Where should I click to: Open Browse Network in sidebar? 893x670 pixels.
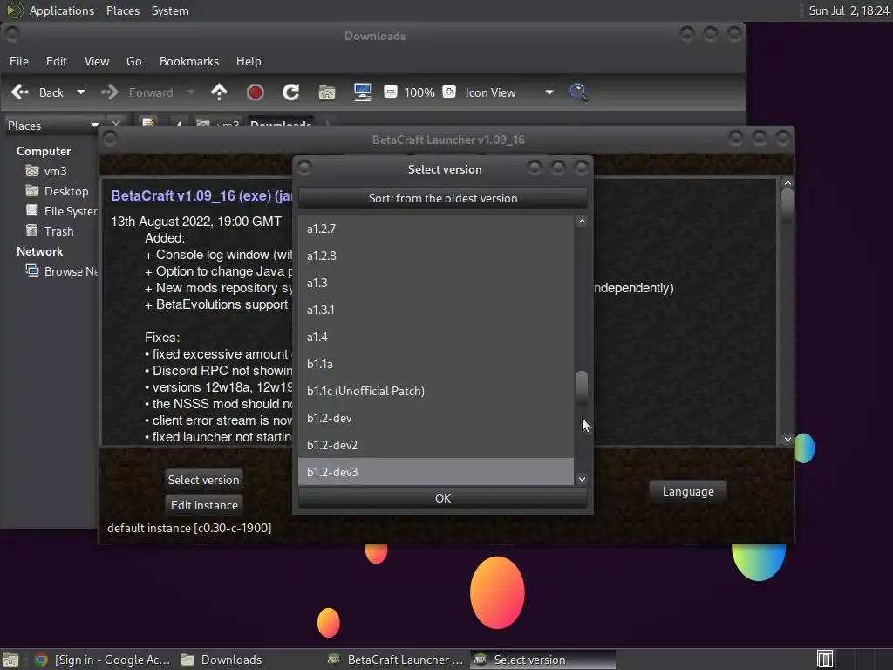click(x=61, y=271)
